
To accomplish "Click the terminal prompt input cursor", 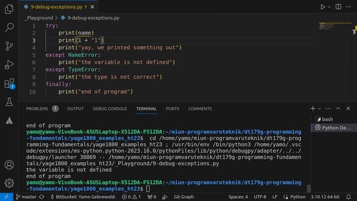I will [x=148, y=189].
